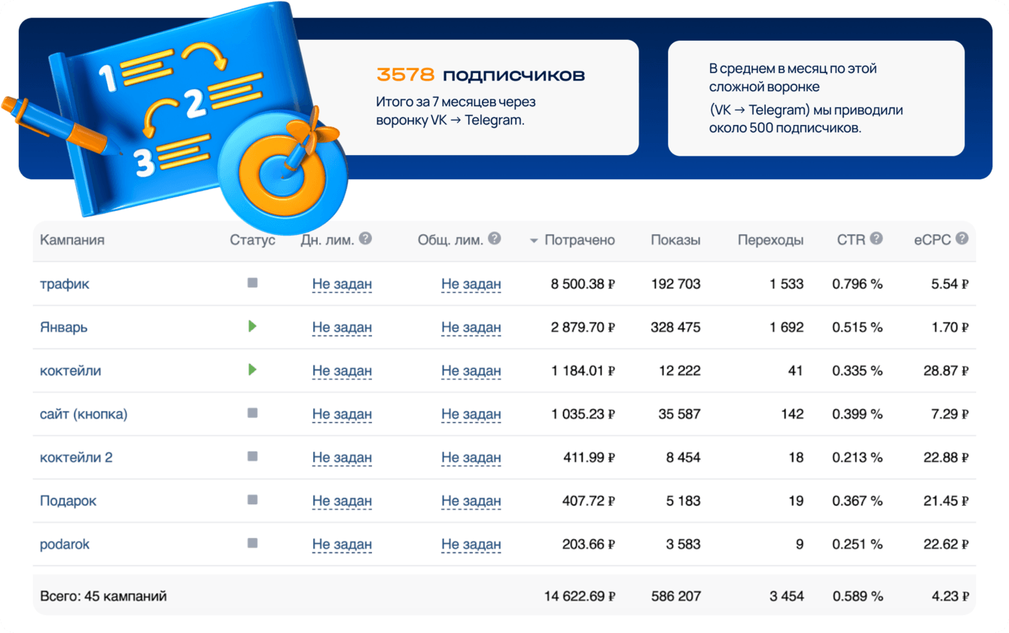Click the eCPC question mark icon
The width and height of the screenshot is (1009, 633).
(962, 239)
